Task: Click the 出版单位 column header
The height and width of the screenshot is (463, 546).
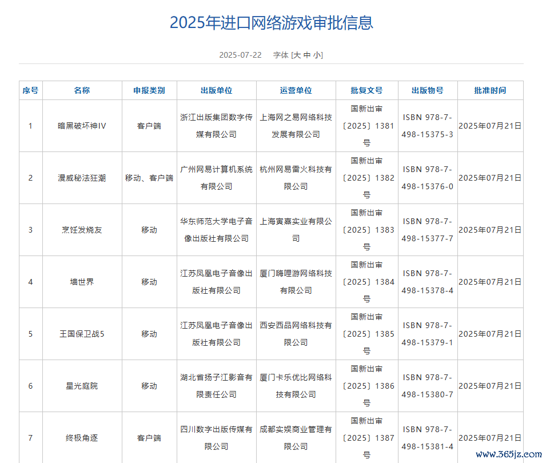Action: [216, 90]
